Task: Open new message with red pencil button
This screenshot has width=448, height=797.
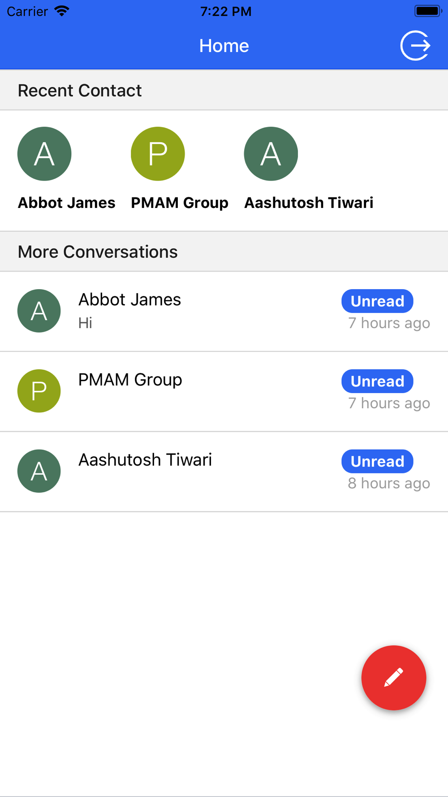Action: 393,677
